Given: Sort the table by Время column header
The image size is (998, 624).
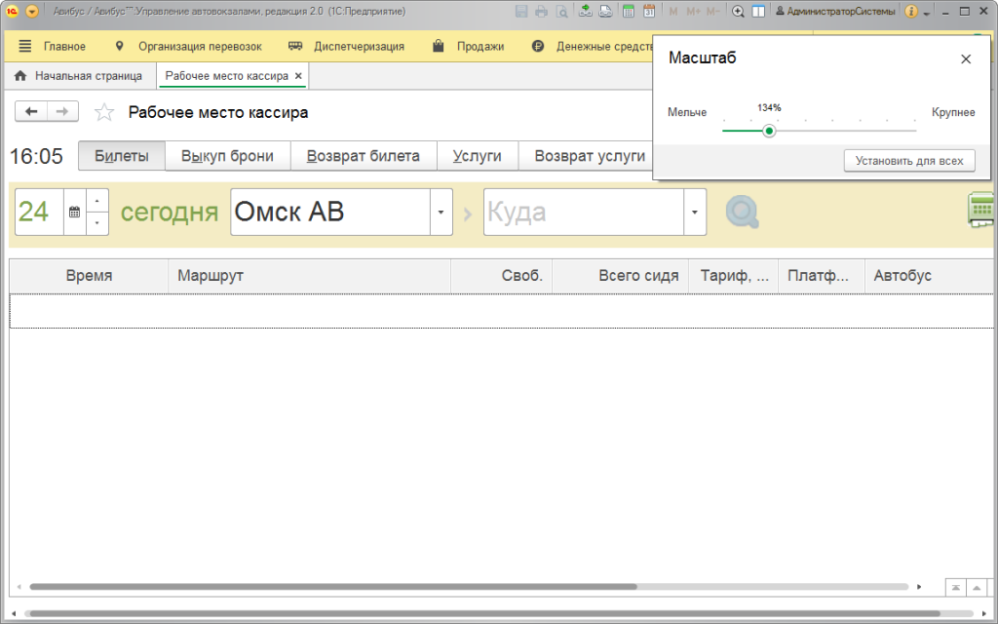Looking at the screenshot, I should [x=89, y=276].
